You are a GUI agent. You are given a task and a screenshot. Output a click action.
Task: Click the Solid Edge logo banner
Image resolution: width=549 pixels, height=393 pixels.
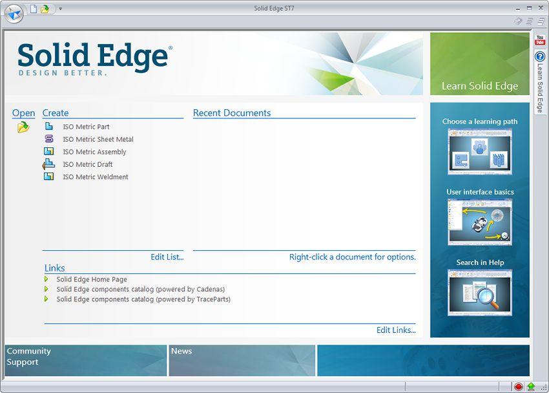click(214, 64)
